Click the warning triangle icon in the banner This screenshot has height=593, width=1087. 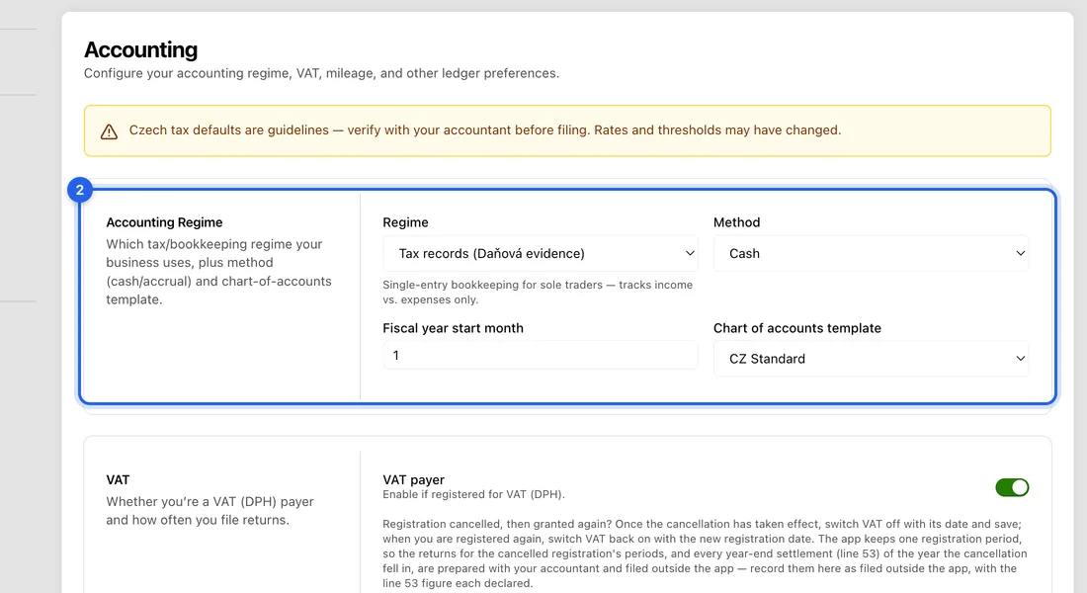[109, 131]
